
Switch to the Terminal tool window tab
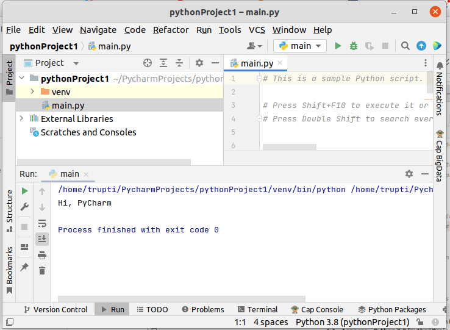[257, 309]
